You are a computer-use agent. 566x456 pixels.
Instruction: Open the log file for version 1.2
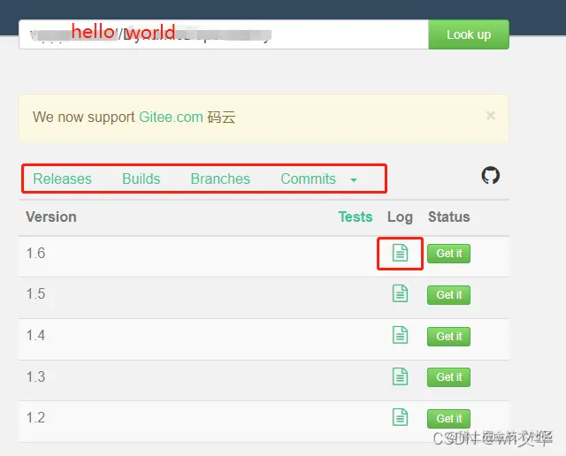(400, 417)
